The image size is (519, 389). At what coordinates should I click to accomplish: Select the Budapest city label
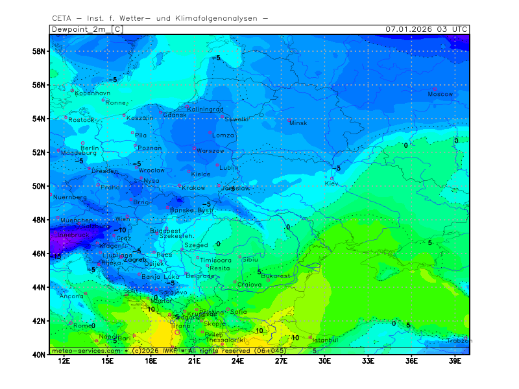[x=165, y=231]
